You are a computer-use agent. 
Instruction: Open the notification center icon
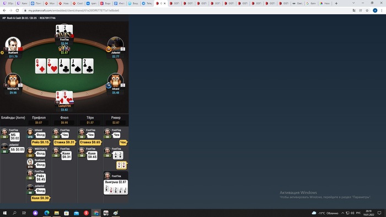tap(379, 213)
